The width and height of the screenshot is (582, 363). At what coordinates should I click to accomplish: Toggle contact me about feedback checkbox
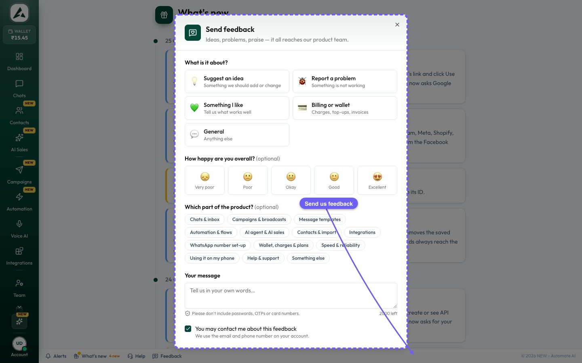pos(188,329)
